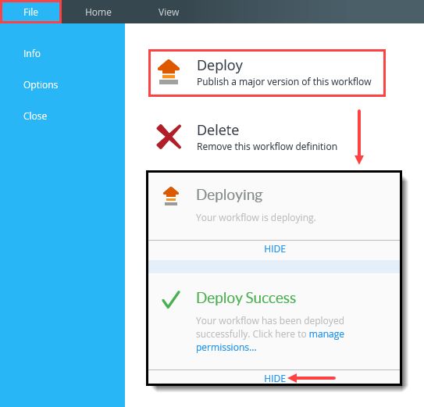Click the 'Deploying' heading
424x407 pixels.
tap(230, 195)
